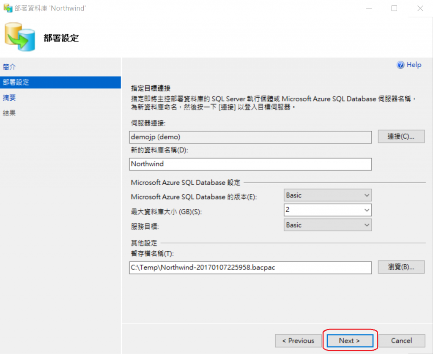
Task: Click the 暫存檔名稱(T): label
Action: 152,254
